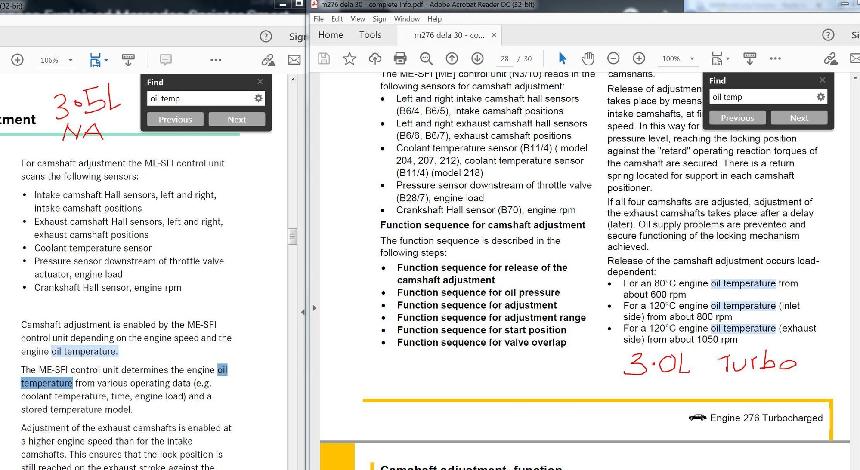Screen dimensions: 860x470
Task: Click Previous in the left Find panel
Action: click(x=175, y=119)
